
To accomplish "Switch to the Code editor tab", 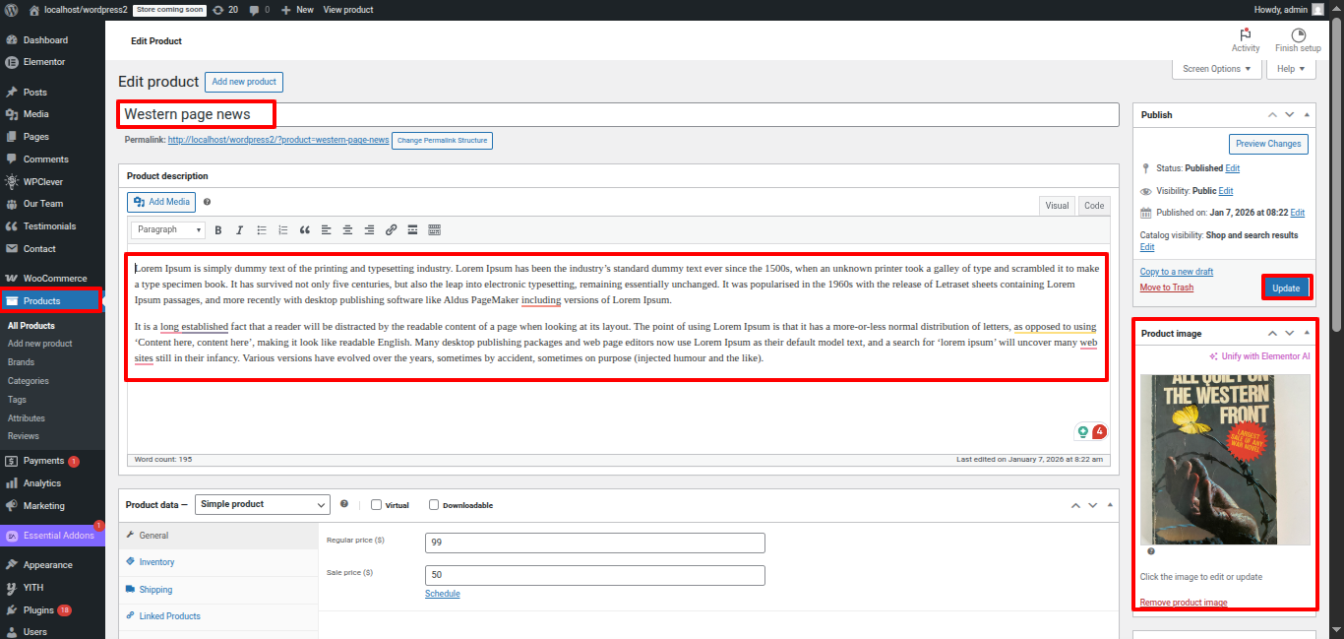I will pyautogui.click(x=1093, y=206).
